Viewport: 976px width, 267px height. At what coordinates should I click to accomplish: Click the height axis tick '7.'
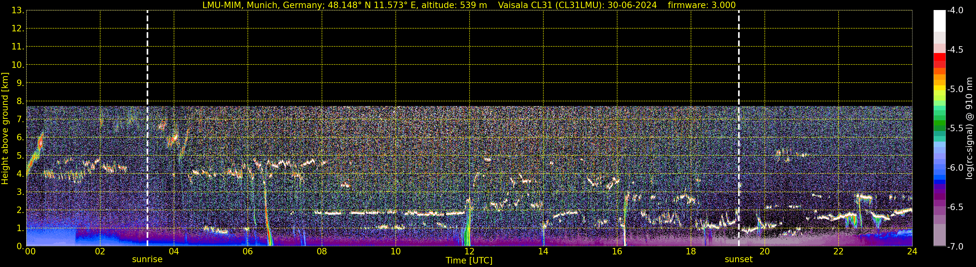coord(20,120)
